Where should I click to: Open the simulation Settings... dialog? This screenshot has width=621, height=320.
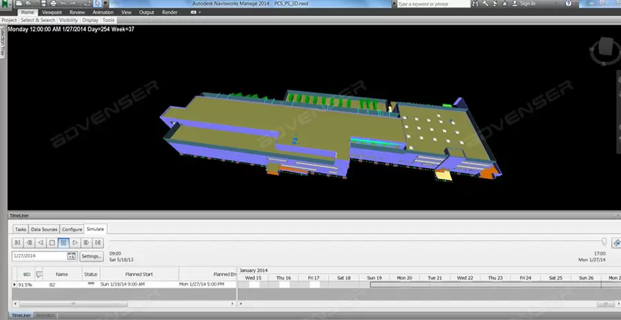(92, 256)
